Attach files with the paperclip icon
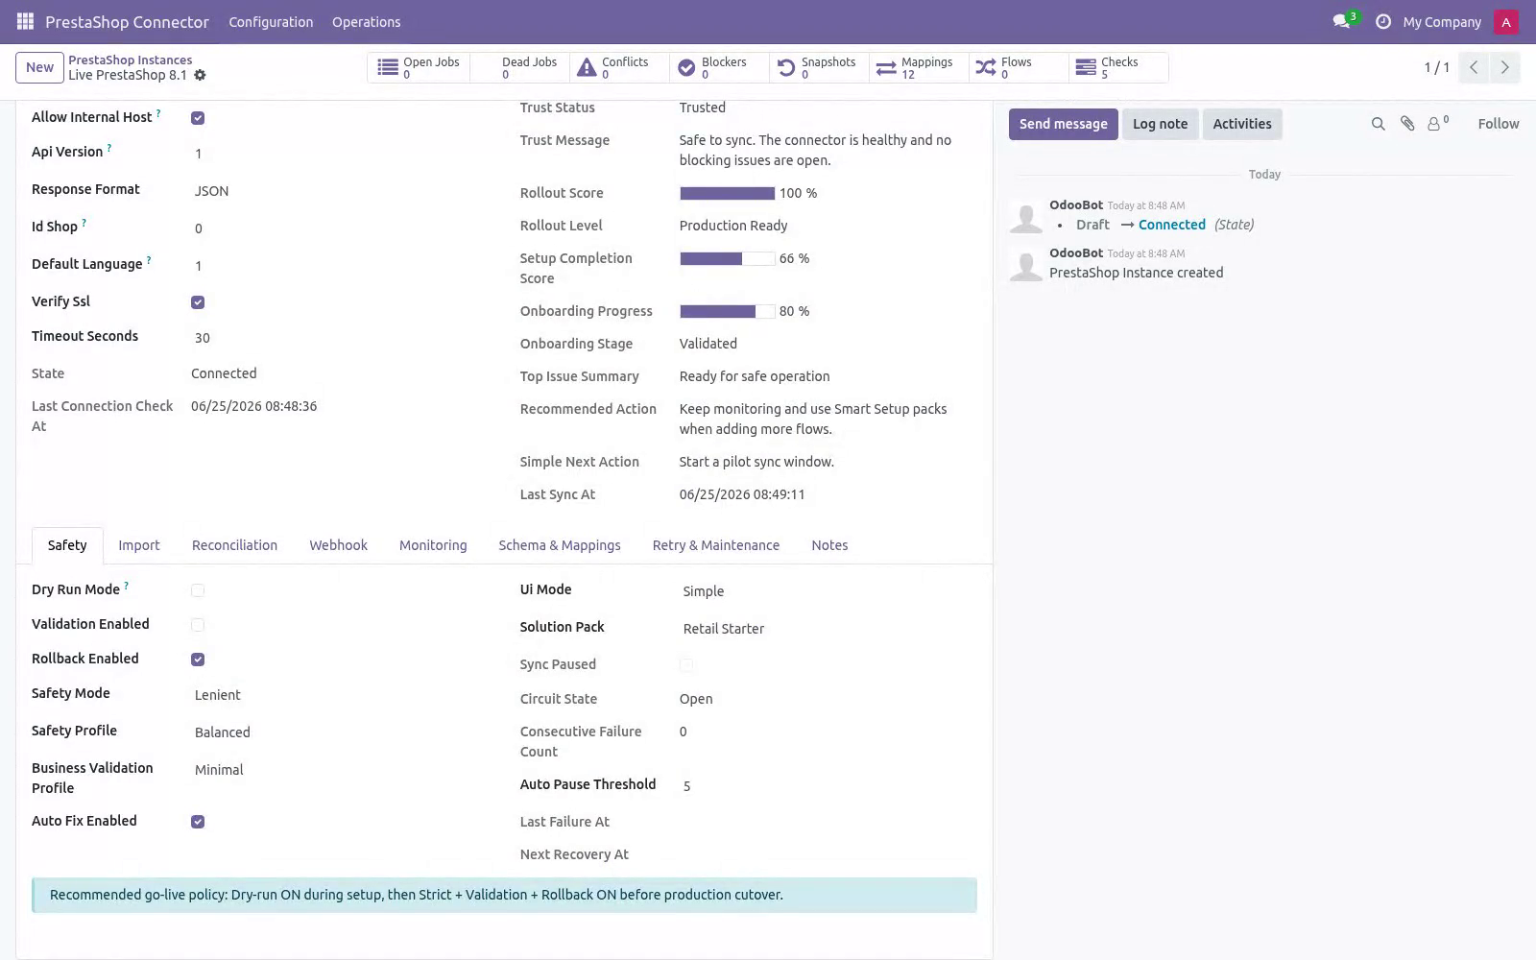The image size is (1536, 960). [1407, 124]
